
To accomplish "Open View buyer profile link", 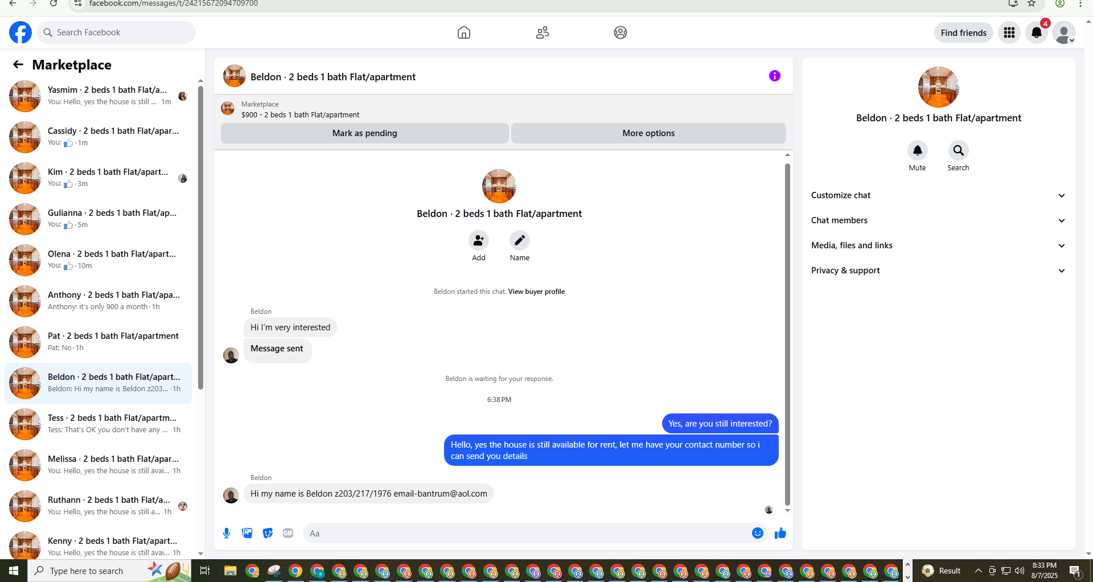I will [x=536, y=292].
